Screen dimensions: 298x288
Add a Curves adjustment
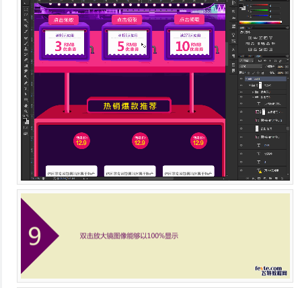pyautogui.click(x=260, y=38)
